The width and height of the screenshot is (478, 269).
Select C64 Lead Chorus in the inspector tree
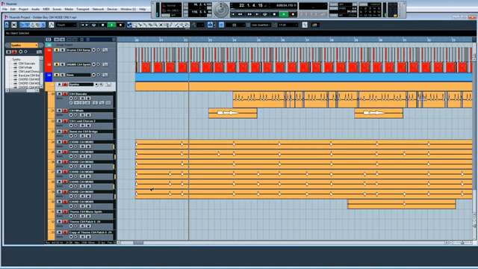tap(28, 72)
